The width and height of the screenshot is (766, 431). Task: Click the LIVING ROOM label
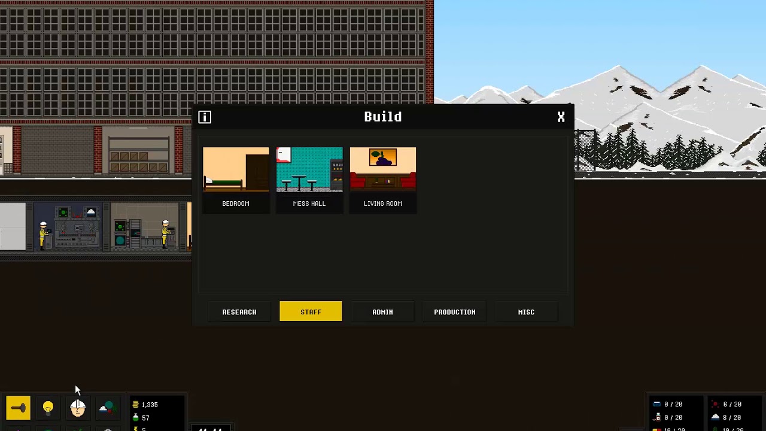[x=383, y=204]
